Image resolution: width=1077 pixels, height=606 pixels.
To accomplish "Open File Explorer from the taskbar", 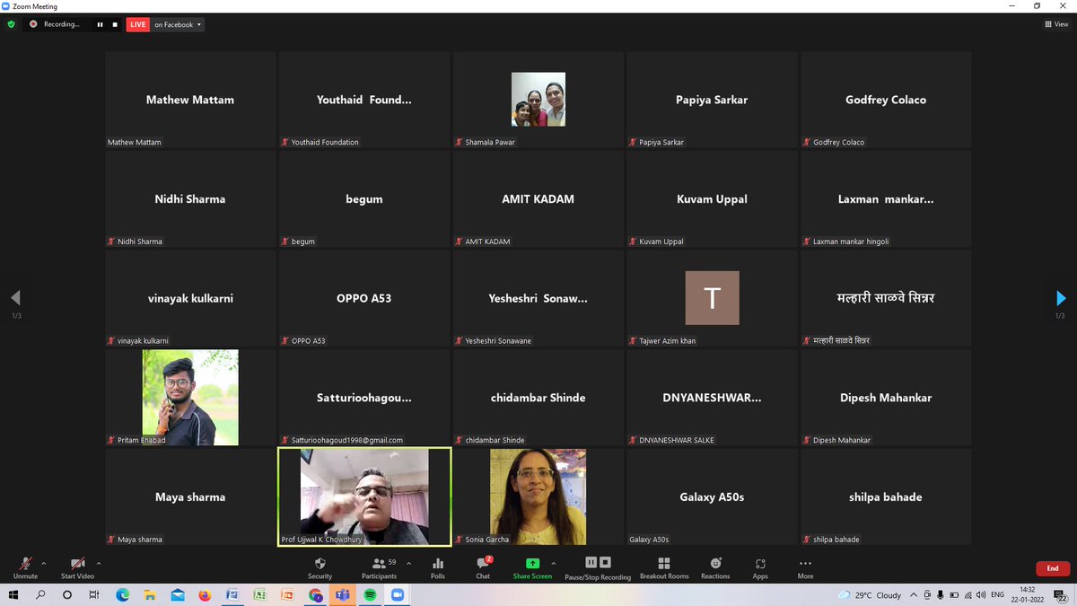I will [150, 594].
